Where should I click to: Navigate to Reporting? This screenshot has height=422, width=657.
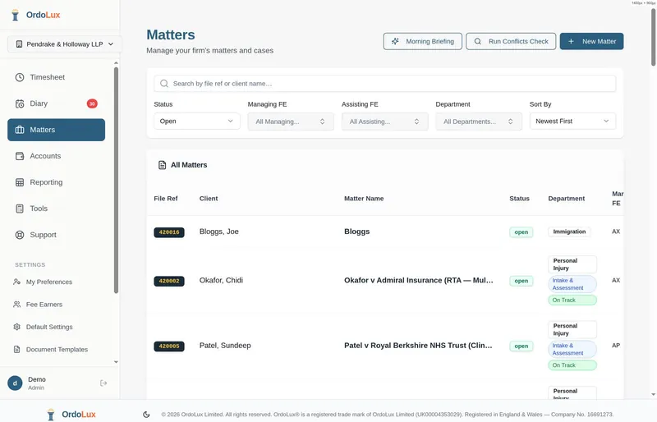[x=56, y=182]
